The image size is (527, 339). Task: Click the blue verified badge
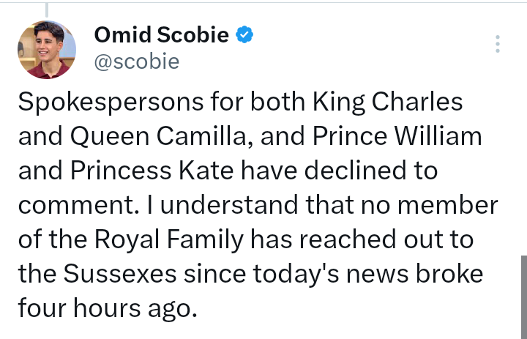point(244,35)
